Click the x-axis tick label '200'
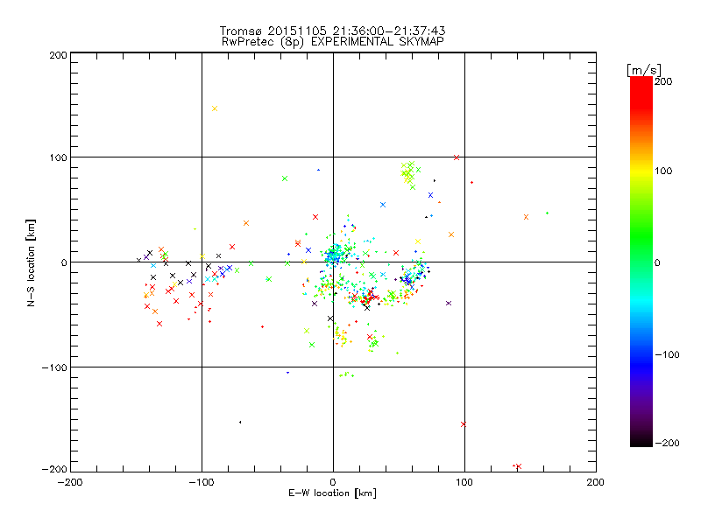 [596, 482]
